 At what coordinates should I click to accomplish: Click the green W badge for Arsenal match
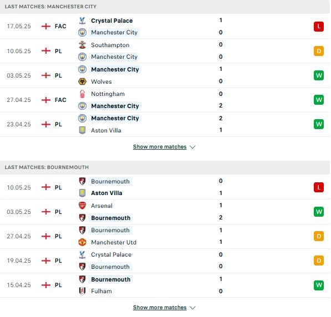coord(319,212)
